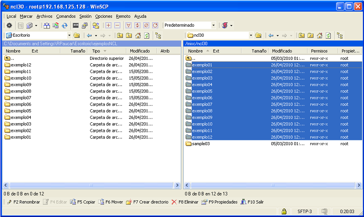Click the queue list toolbar icon

[x=29, y=25]
